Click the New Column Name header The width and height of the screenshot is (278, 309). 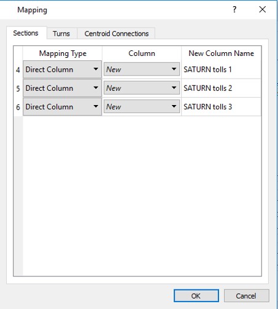click(221, 53)
